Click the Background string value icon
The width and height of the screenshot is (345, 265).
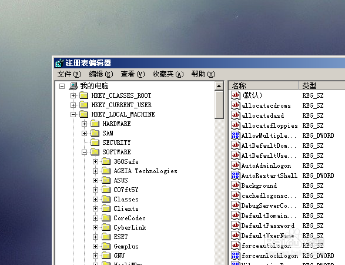[236, 185]
